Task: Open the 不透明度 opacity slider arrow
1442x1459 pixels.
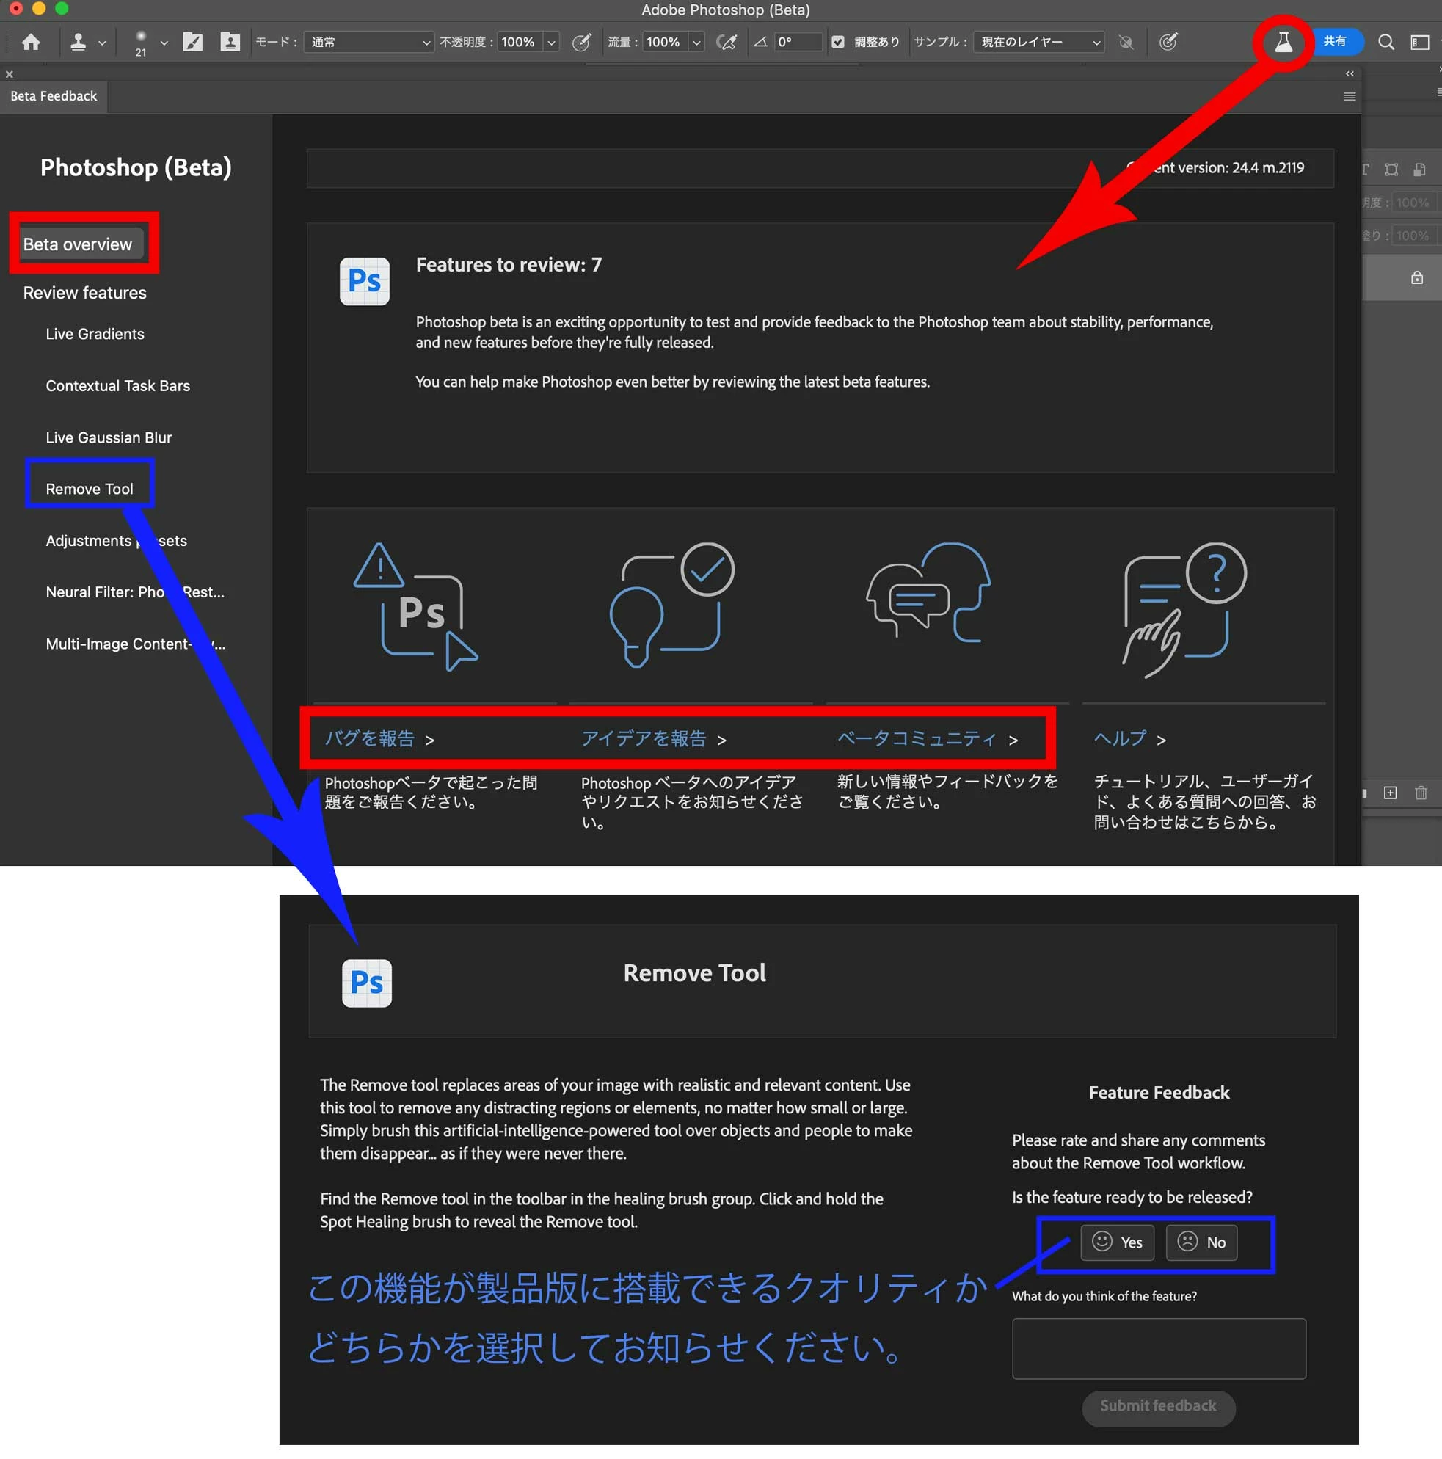Action: [551, 43]
